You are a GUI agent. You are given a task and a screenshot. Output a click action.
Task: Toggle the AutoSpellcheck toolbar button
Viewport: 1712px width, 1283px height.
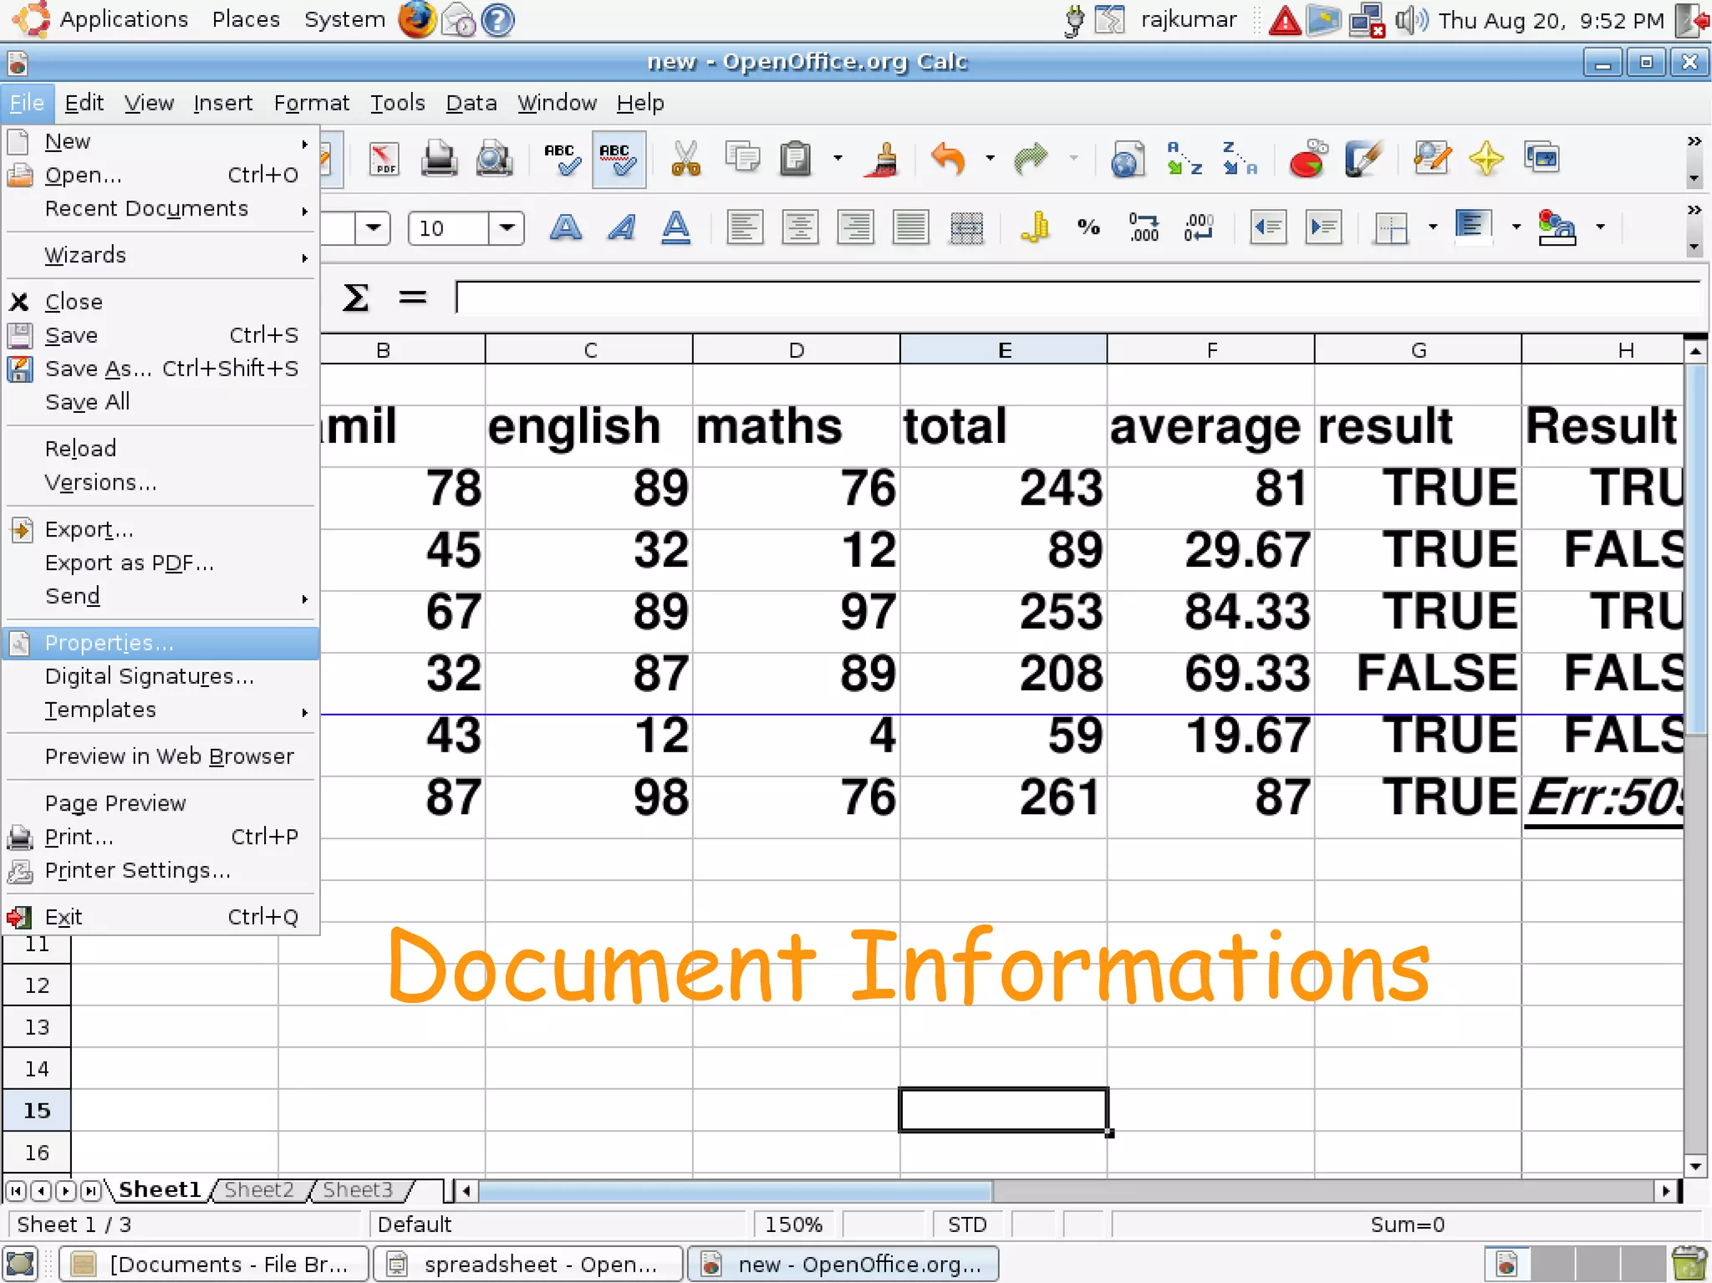click(x=619, y=159)
